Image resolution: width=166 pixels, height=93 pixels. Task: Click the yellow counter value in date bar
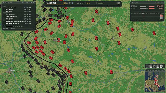[x=88, y=3]
